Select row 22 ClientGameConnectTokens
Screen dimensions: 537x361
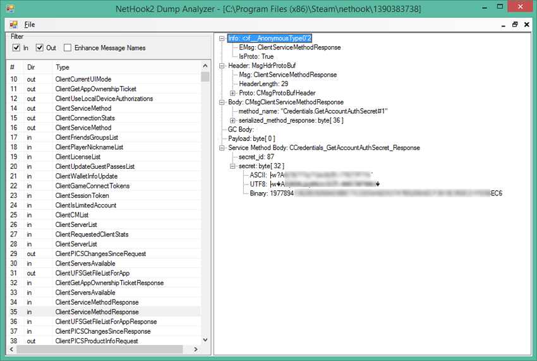(x=104, y=186)
